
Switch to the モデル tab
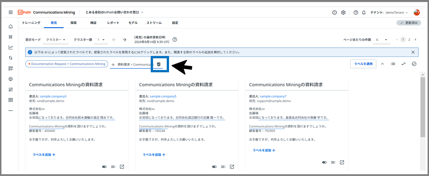[133, 23]
